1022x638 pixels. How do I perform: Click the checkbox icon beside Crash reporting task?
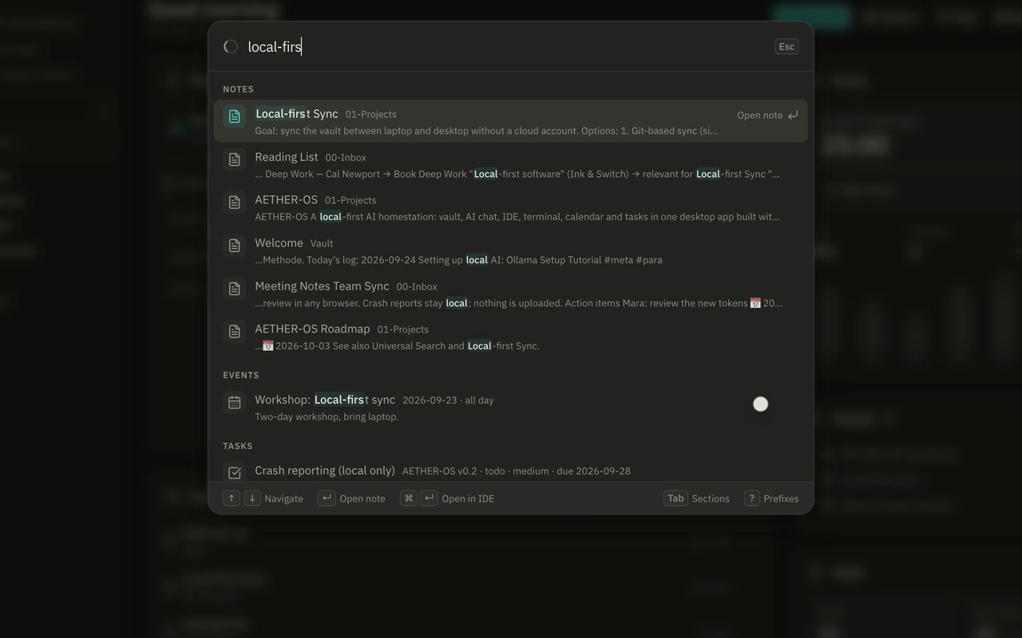coord(234,473)
